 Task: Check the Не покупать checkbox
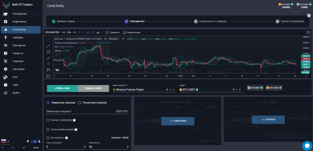[48, 138]
